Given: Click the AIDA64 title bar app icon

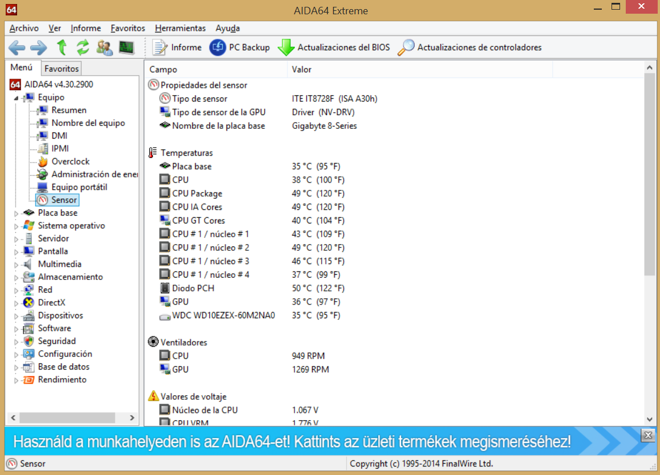Looking at the screenshot, I should click(11, 9).
